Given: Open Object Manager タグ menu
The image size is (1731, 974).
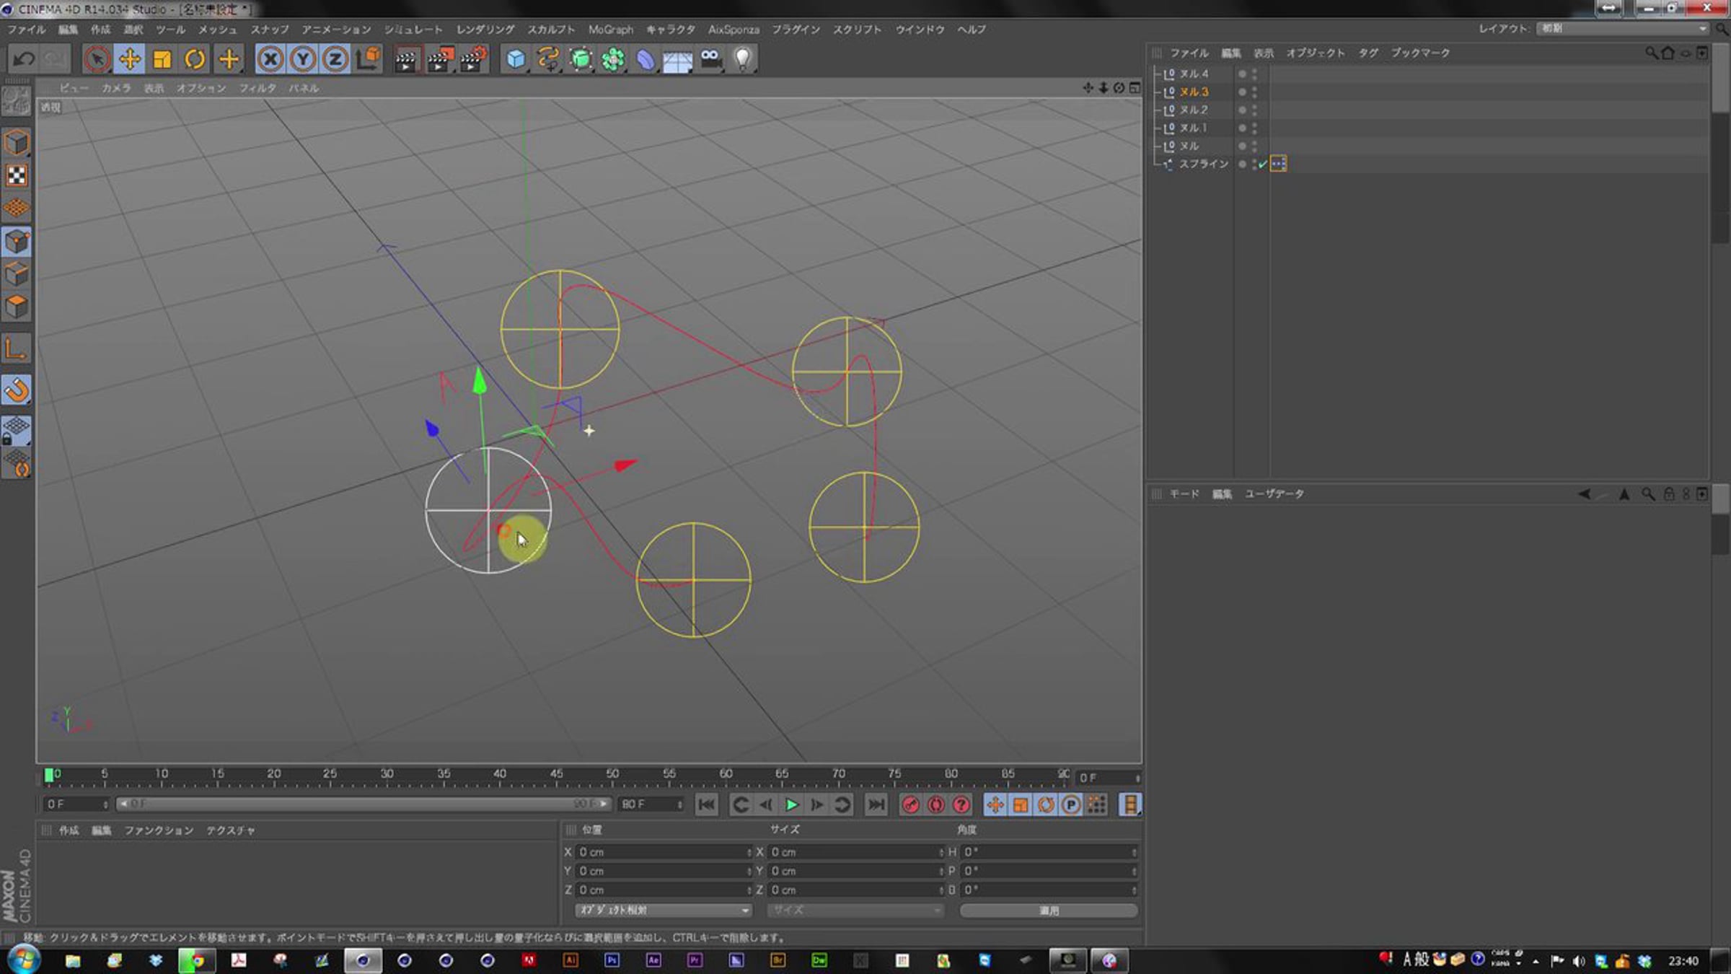Looking at the screenshot, I should tap(1368, 53).
